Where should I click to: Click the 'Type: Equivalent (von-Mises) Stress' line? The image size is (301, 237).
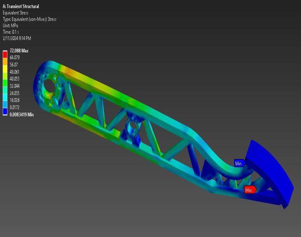(x=29, y=19)
